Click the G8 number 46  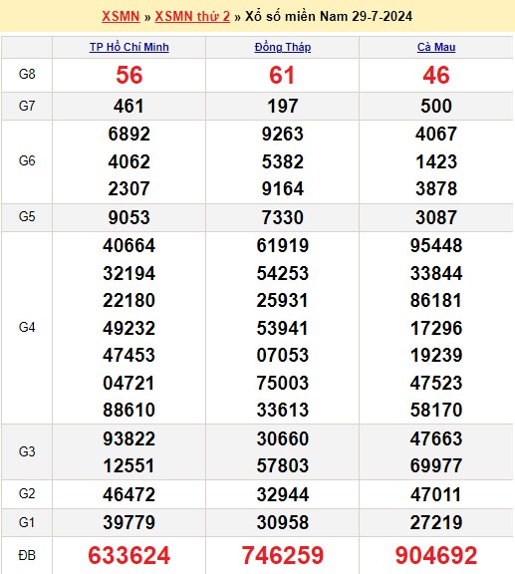[x=436, y=76]
